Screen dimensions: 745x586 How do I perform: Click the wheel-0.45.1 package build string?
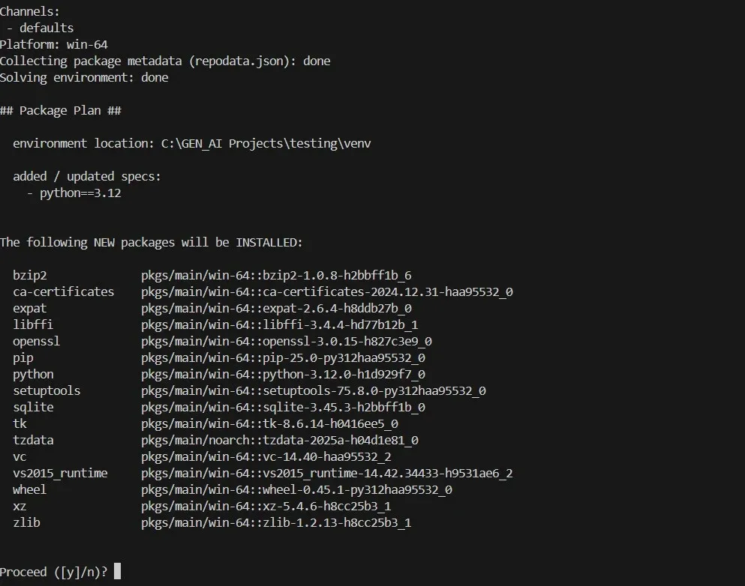[x=296, y=489]
